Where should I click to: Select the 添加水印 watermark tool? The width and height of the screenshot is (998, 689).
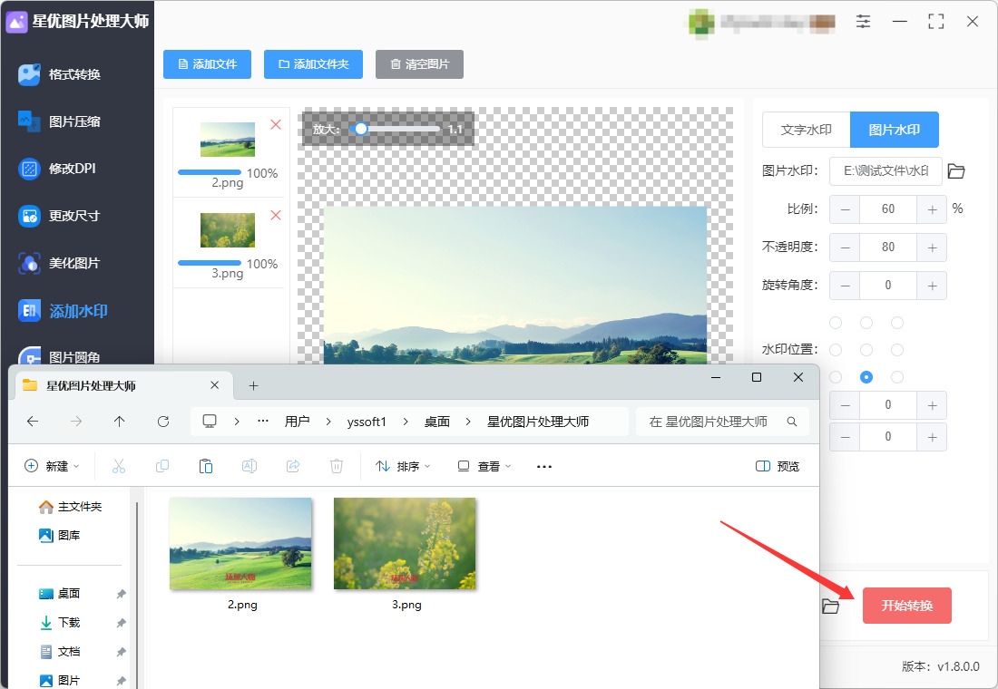click(63, 310)
